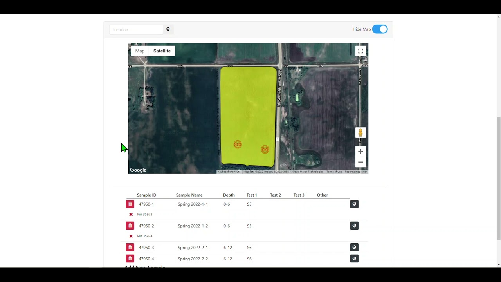Click S6 test value for sample 47950-4
The image size is (501, 282).
(249, 259)
